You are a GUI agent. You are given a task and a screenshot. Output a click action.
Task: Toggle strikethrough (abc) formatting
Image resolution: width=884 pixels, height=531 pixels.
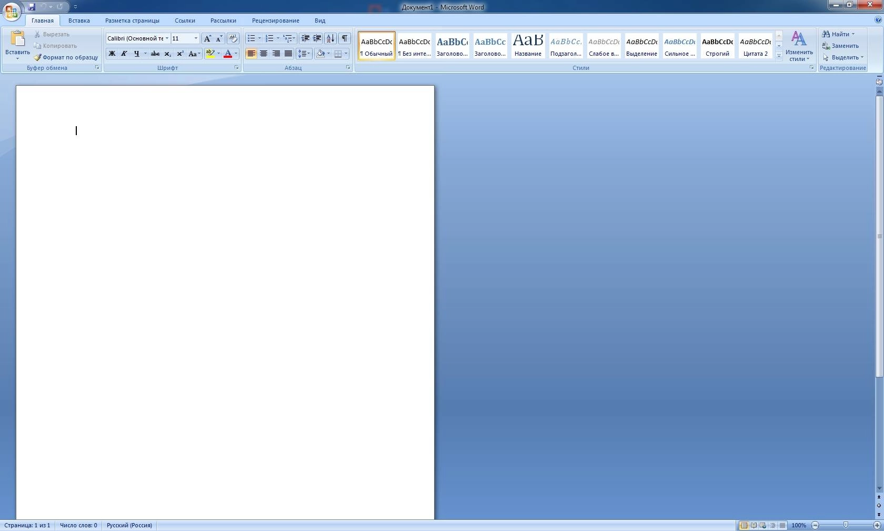pos(155,54)
